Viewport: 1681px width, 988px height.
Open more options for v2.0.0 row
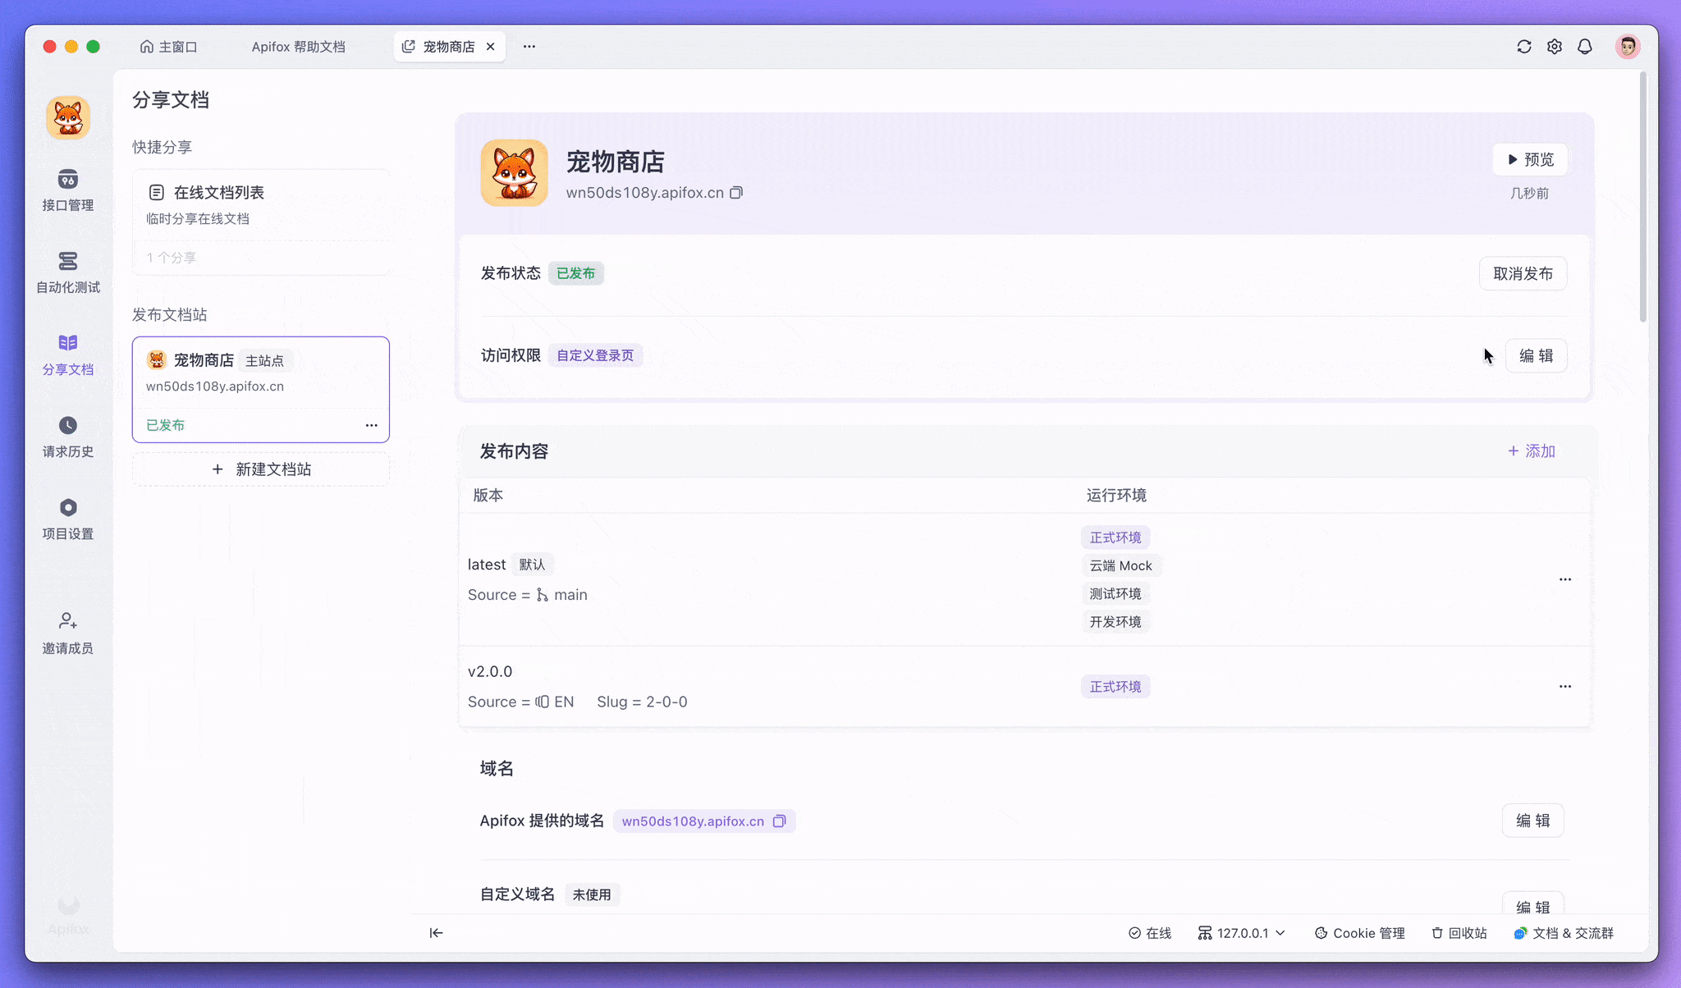(x=1565, y=686)
